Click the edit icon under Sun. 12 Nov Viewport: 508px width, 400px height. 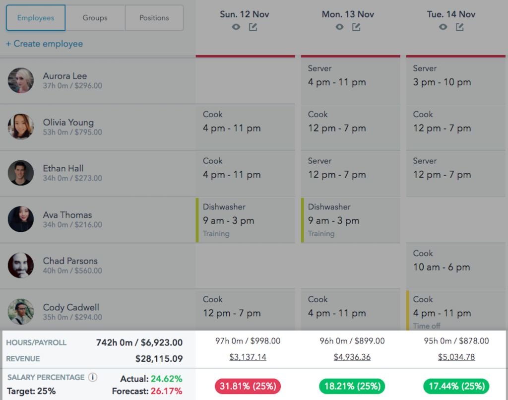click(253, 27)
